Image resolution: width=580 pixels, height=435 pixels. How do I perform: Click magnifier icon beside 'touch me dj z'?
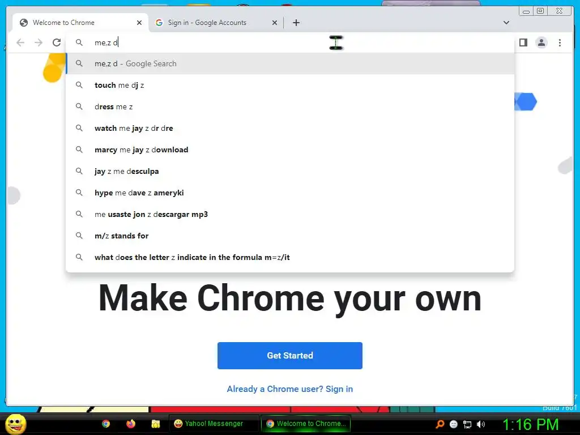(79, 85)
